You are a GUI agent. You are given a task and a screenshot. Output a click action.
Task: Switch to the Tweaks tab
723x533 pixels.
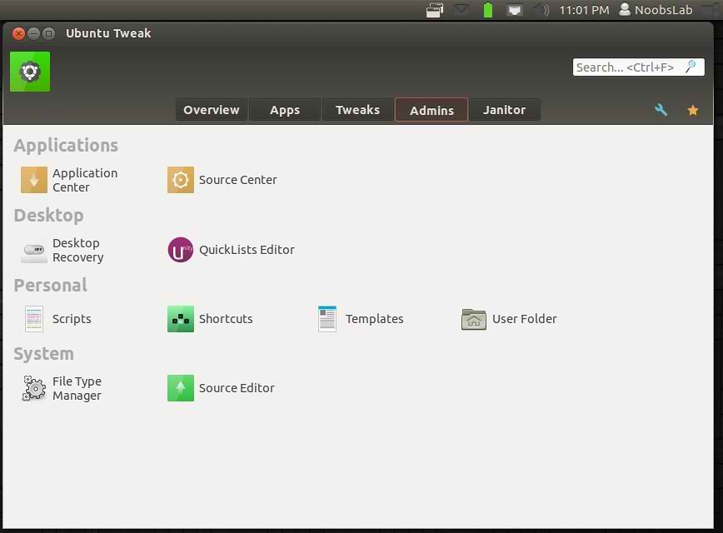[357, 110]
